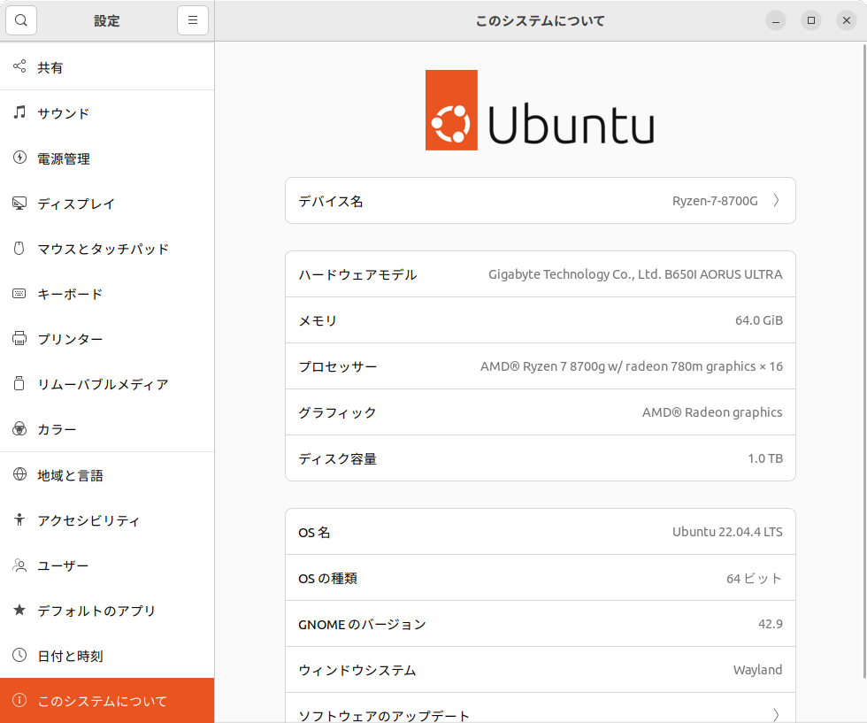Open the 共有 settings panel

point(107,67)
